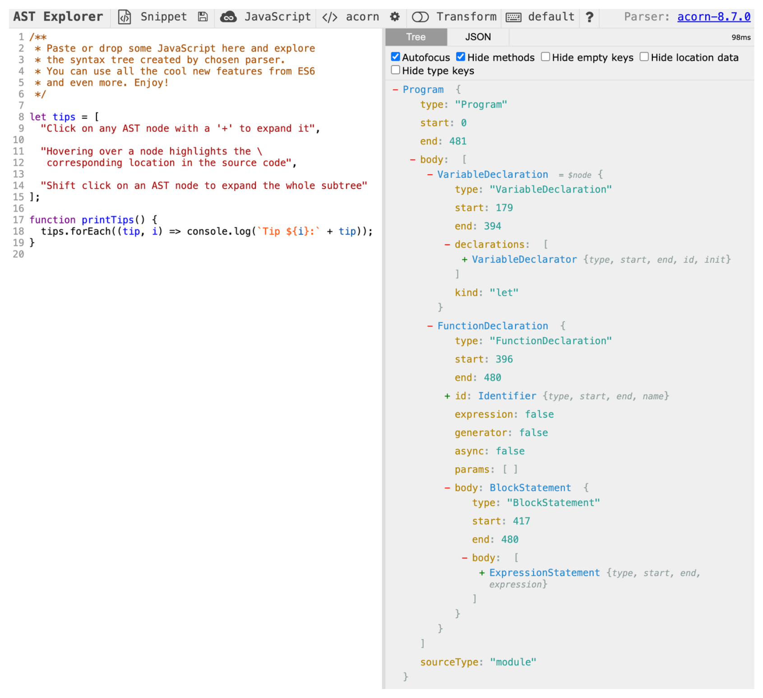This screenshot has width=763, height=698.
Task: Open the acorn-8.7.0 parser link
Action: point(714,17)
